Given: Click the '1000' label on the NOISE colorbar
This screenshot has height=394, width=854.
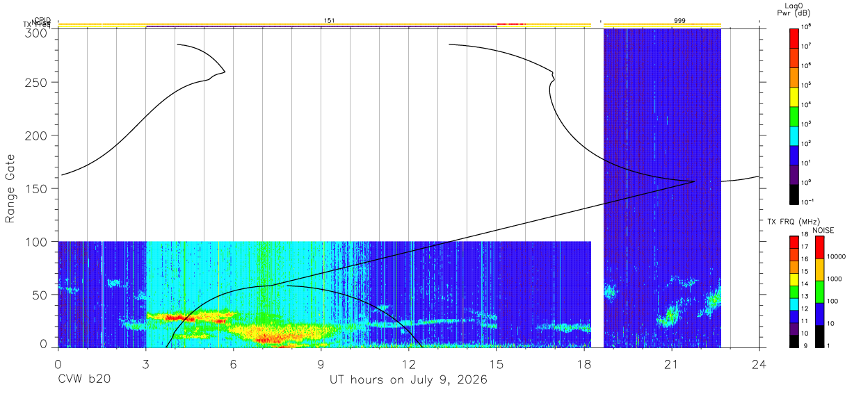Looking at the screenshot, I should tap(835, 279).
